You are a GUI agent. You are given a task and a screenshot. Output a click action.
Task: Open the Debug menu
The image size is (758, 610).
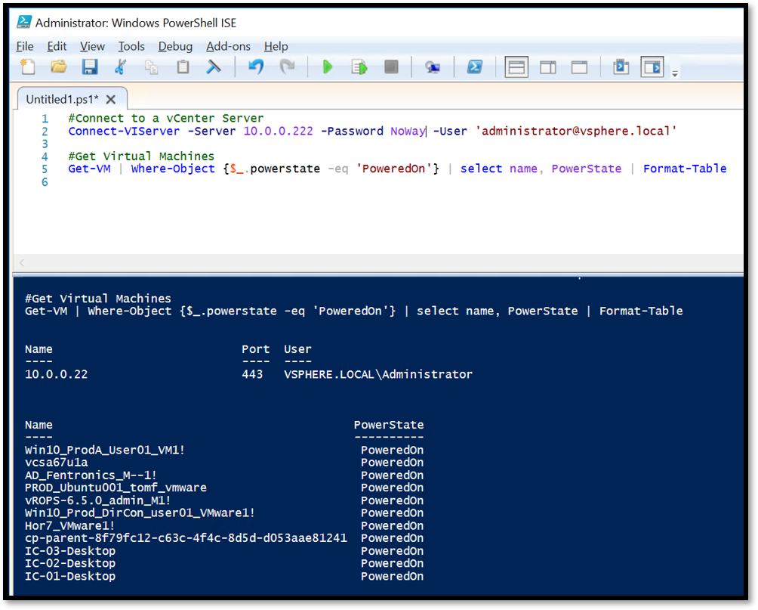[175, 46]
